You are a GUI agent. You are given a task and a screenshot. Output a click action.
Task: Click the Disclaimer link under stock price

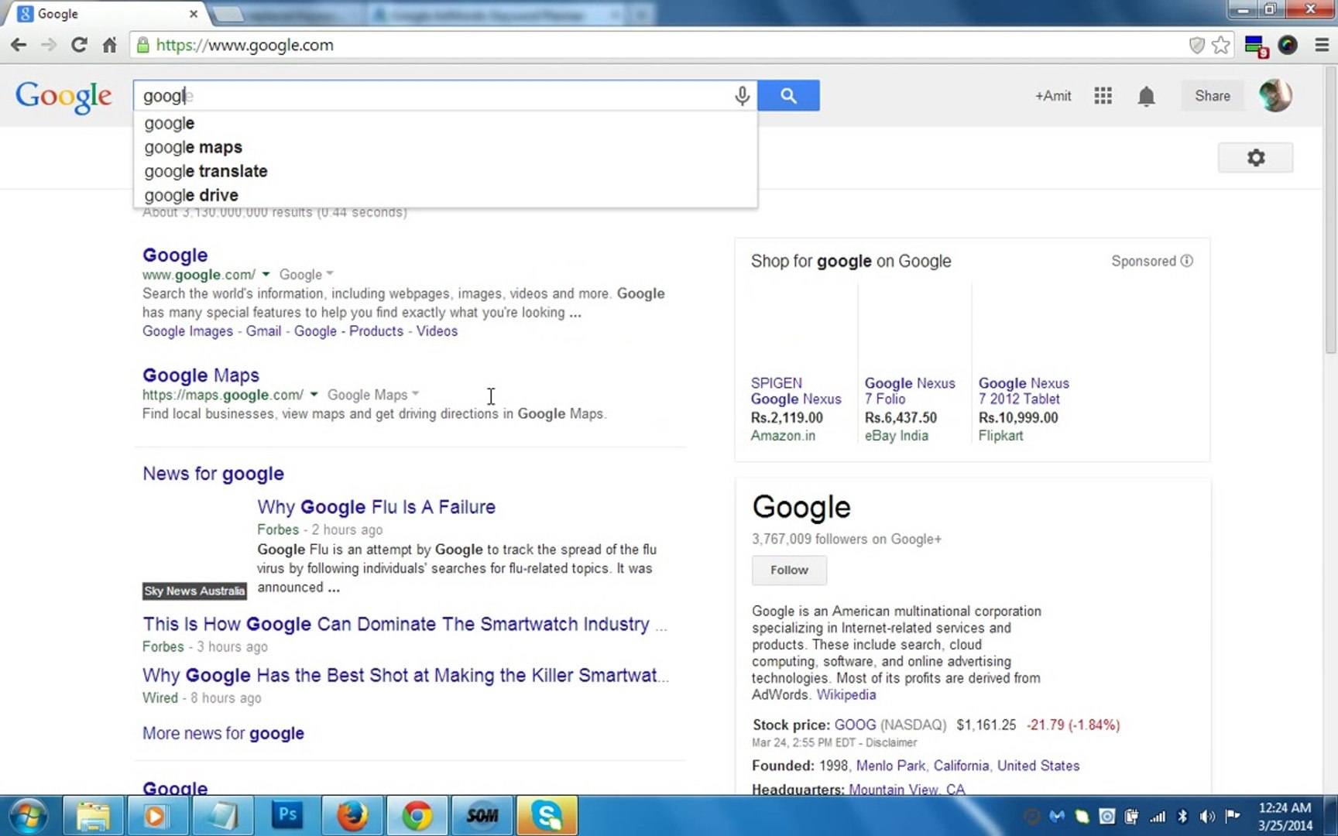(891, 743)
